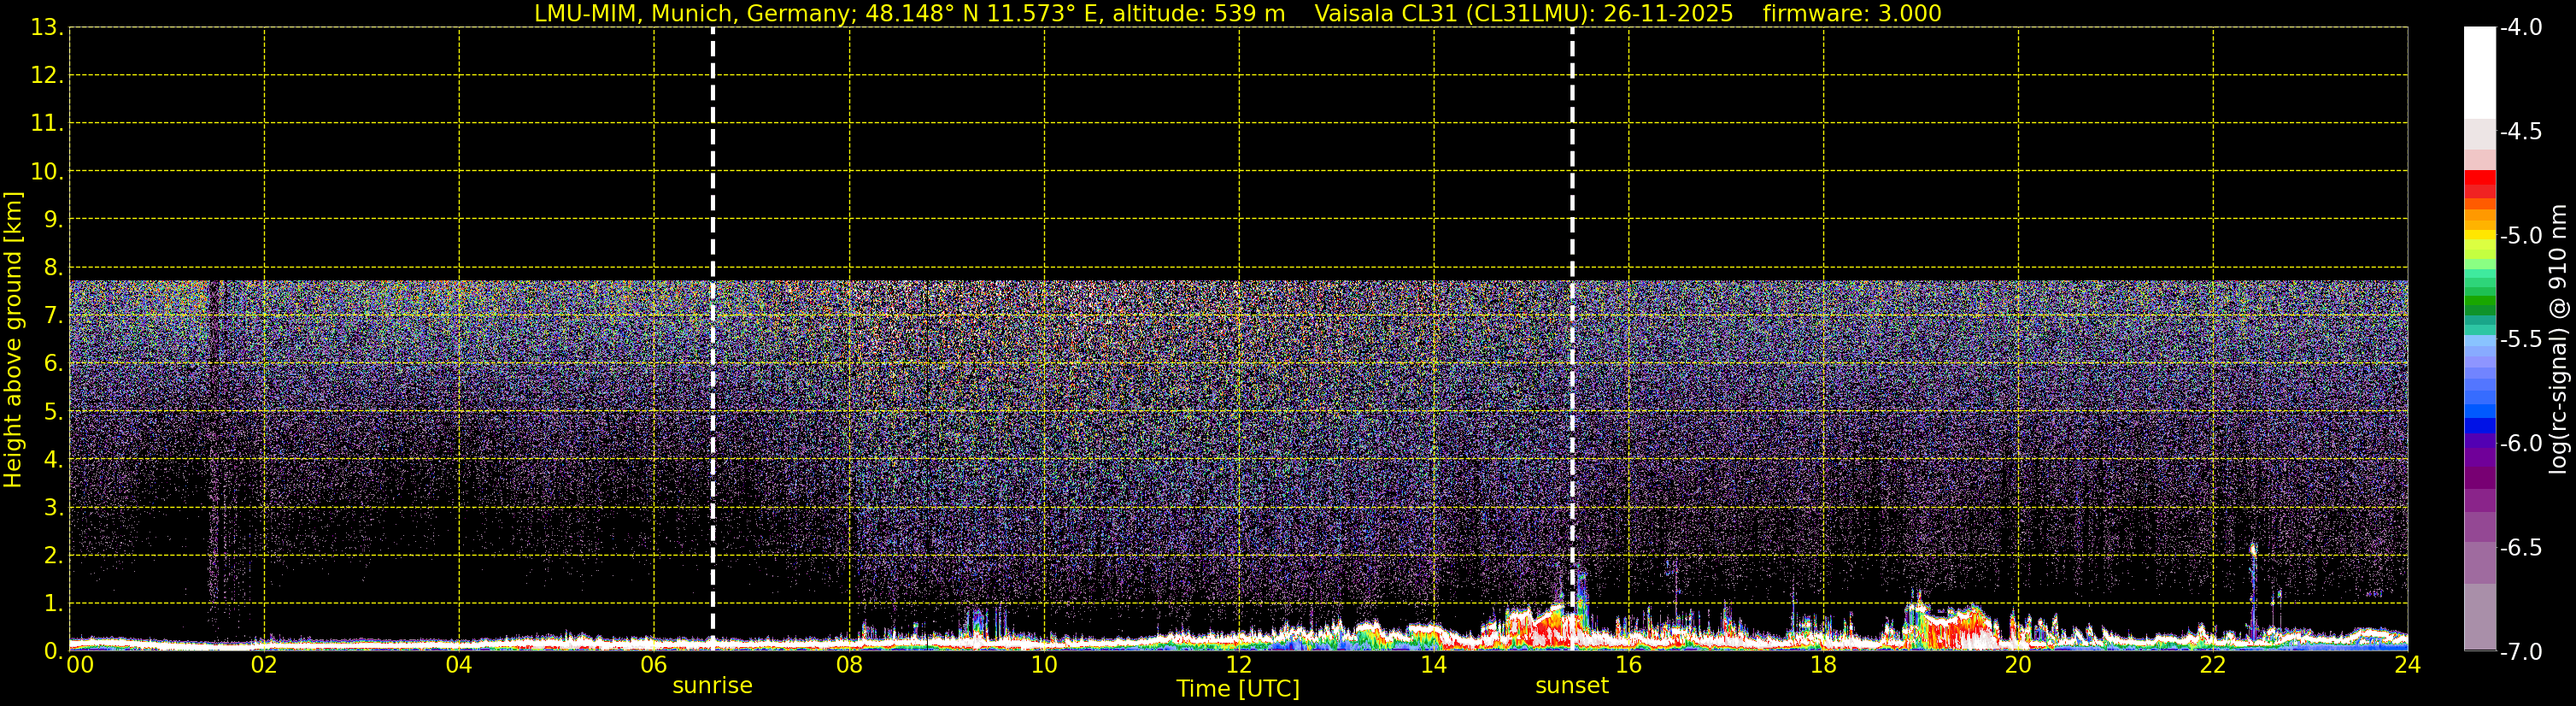Click the height axis tick label '0.'
Screen dimensions: 2576x706
click(53, 651)
